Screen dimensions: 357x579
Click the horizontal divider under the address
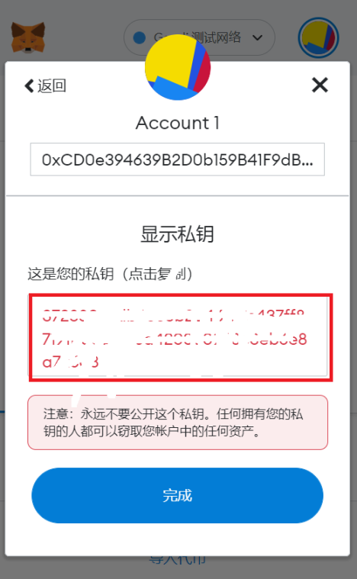(x=178, y=195)
